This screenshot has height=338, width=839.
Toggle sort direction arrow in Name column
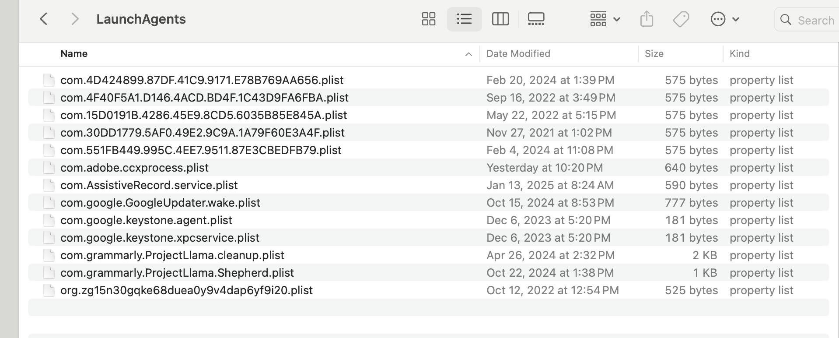pyautogui.click(x=468, y=54)
